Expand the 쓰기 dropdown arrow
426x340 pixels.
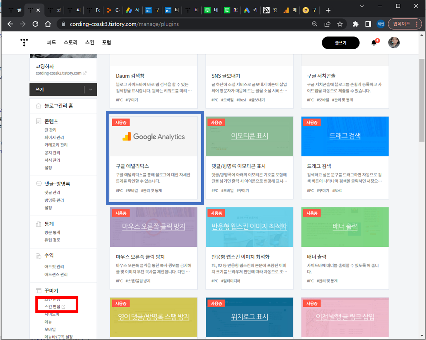[x=90, y=89]
